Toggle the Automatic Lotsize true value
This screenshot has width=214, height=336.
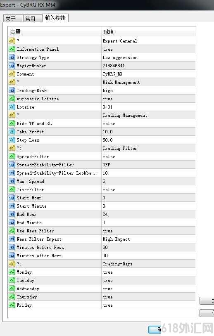(148, 99)
